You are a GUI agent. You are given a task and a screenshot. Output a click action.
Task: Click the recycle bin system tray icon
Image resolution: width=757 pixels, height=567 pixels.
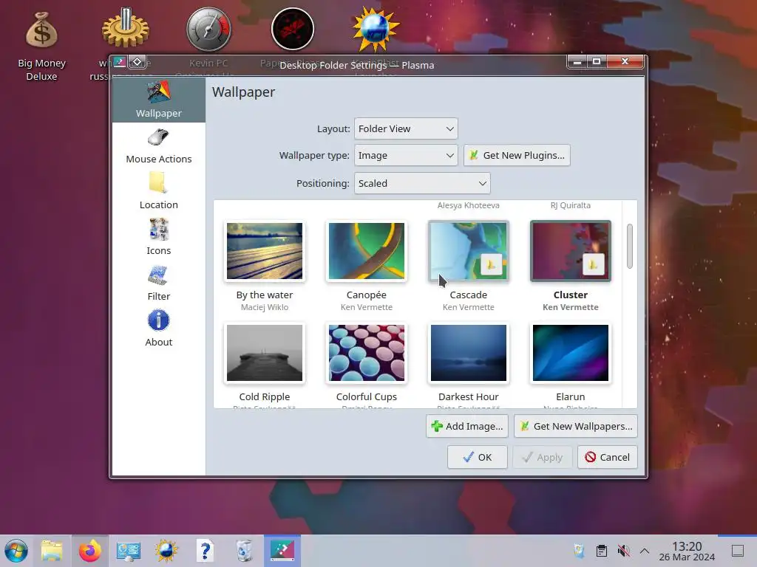580,551
